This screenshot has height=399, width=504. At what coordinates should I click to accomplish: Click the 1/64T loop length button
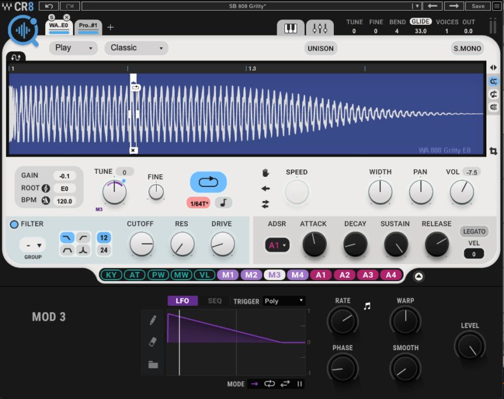click(199, 203)
